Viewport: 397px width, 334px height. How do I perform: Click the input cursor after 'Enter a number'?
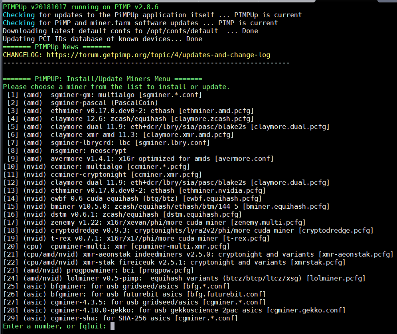coord(113,326)
